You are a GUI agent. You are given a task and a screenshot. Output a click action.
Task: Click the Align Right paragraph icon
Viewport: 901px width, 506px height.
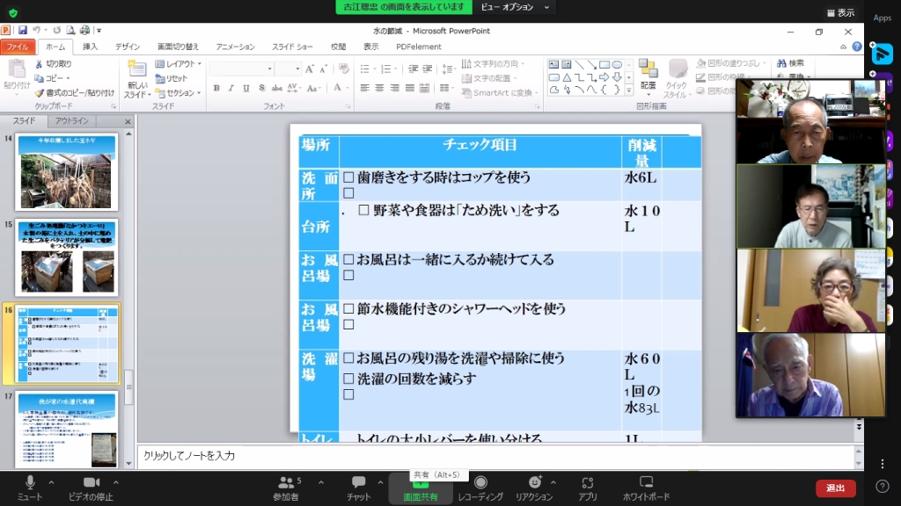pos(395,88)
